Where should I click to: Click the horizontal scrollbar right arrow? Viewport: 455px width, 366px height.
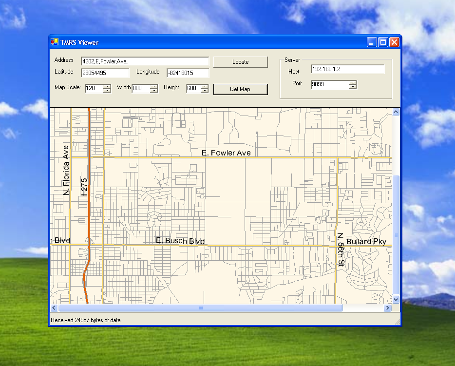(x=387, y=308)
